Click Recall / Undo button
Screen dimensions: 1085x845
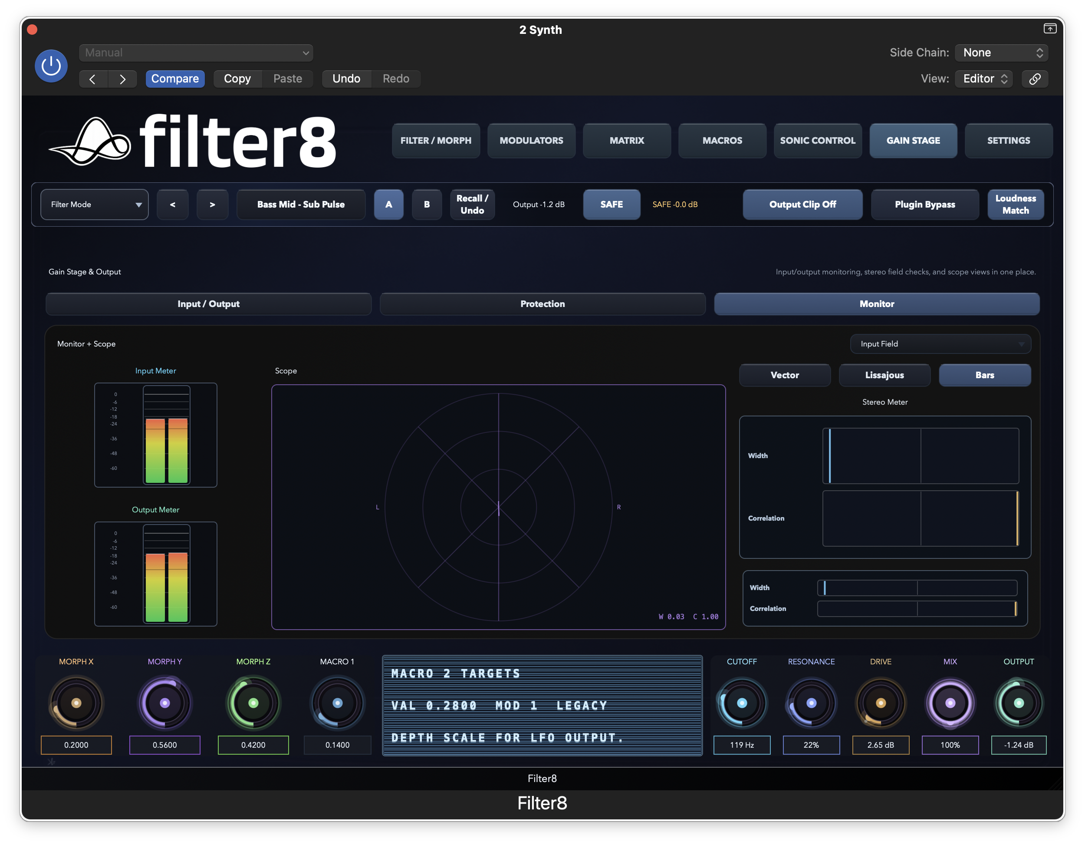[x=472, y=204]
